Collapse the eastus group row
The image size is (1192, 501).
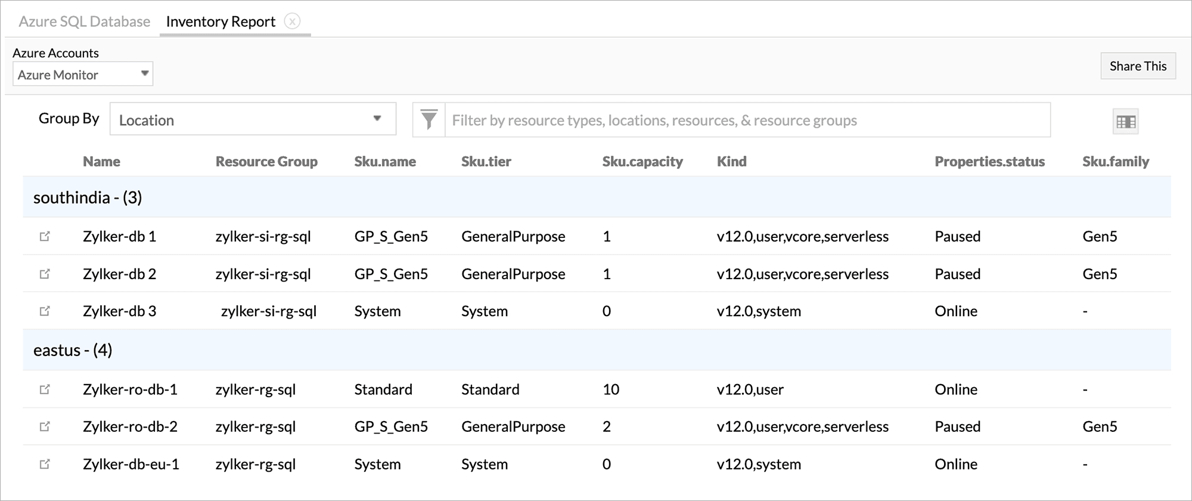coord(73,350)
